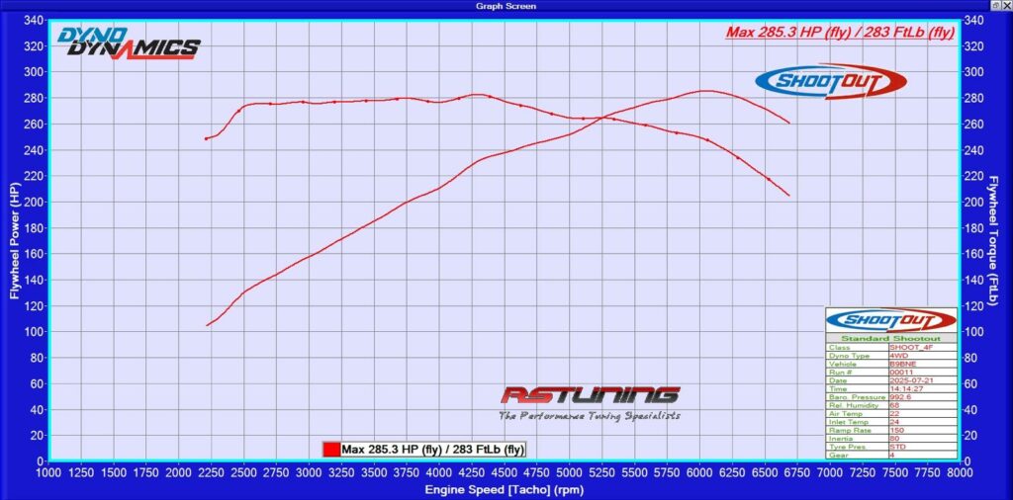Click the Standard Shootout table header
The width and height of the screenshot is (1013, 500).
point(890,338)
